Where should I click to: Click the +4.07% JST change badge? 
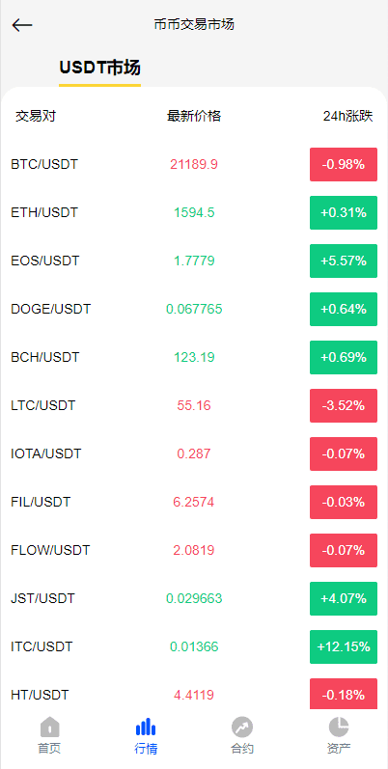[x=344, y=598]
